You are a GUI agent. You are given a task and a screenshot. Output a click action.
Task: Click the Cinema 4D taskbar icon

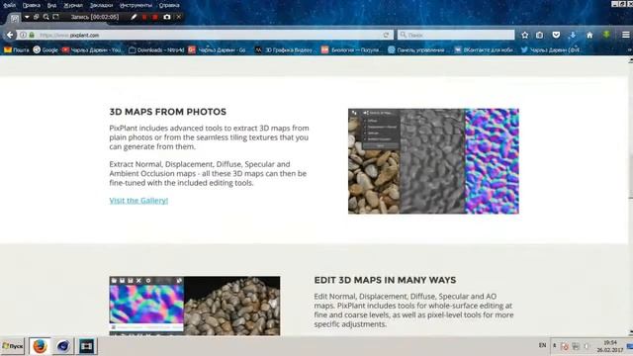[x=63, y=346]
